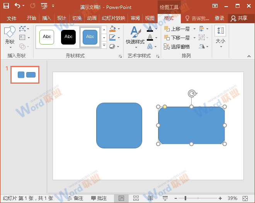The height and width of the screenshot is (203, 255).
Task: Expand the shape styles gallery
Action: click(104, 46)
